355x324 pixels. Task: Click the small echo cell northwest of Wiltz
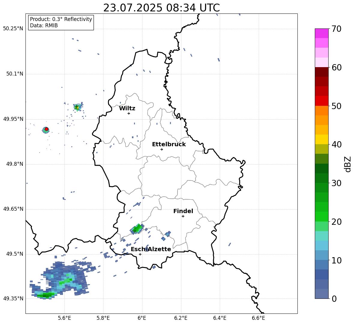tap(78, 107)
